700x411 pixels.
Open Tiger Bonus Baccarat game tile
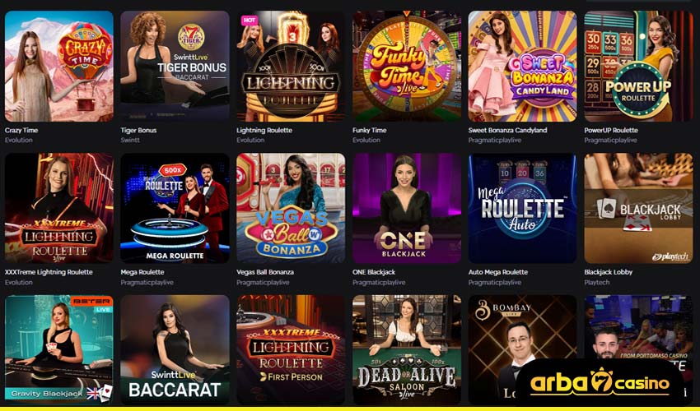tap(175, 66)
